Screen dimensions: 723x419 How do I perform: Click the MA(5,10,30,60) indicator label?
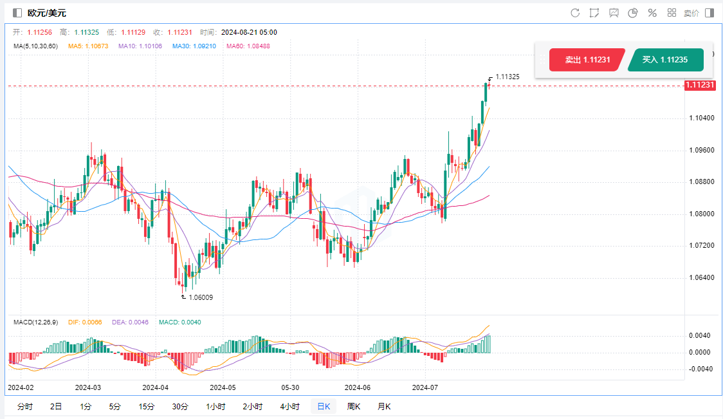point(36,46)
